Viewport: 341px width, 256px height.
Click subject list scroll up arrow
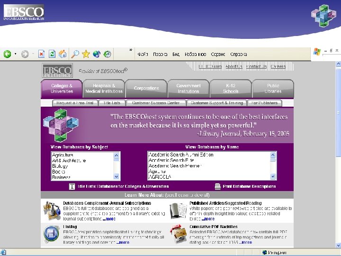pos(117,155)
